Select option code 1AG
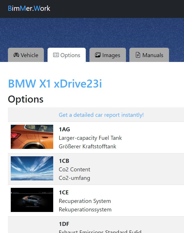The height and width of the screenshot is (233, 184). [x=64, y=129]
